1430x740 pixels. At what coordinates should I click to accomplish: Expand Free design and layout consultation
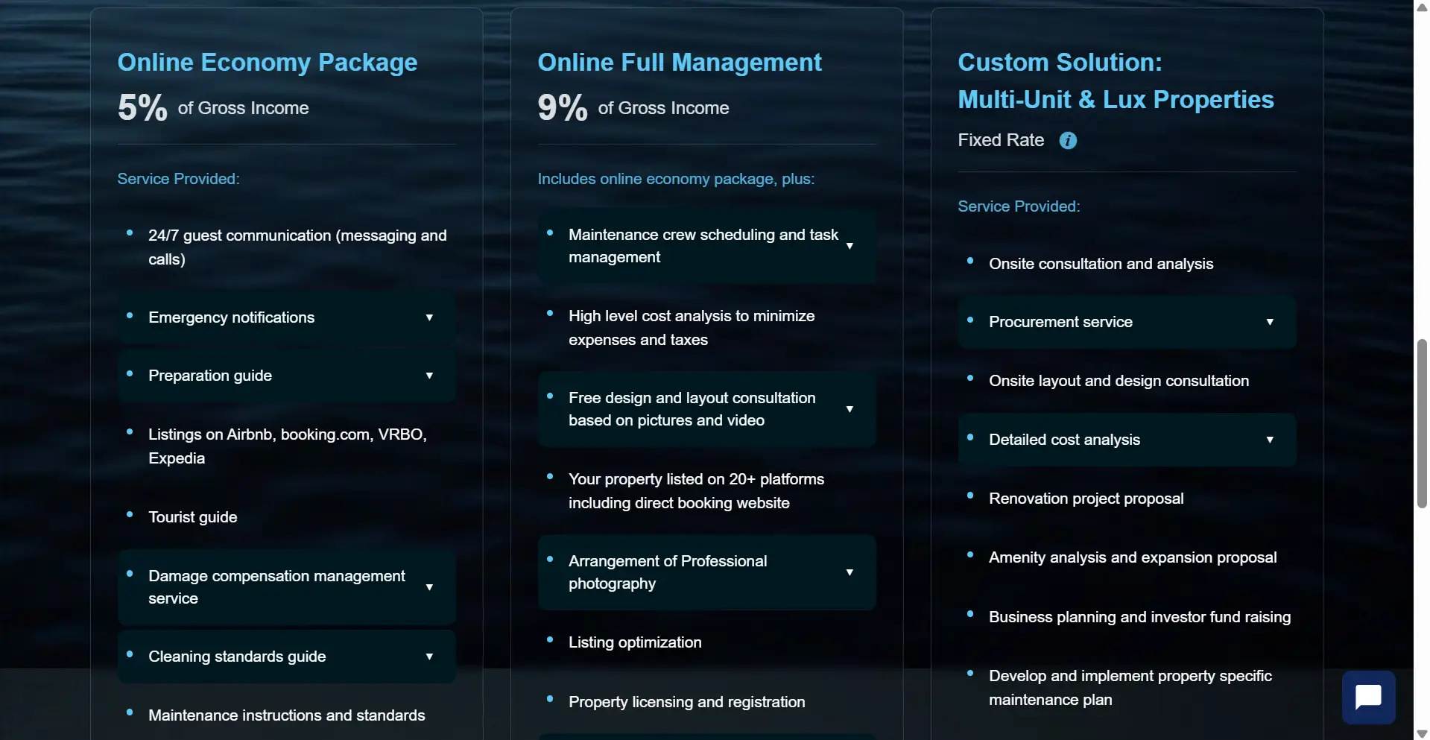pos(850,409)
